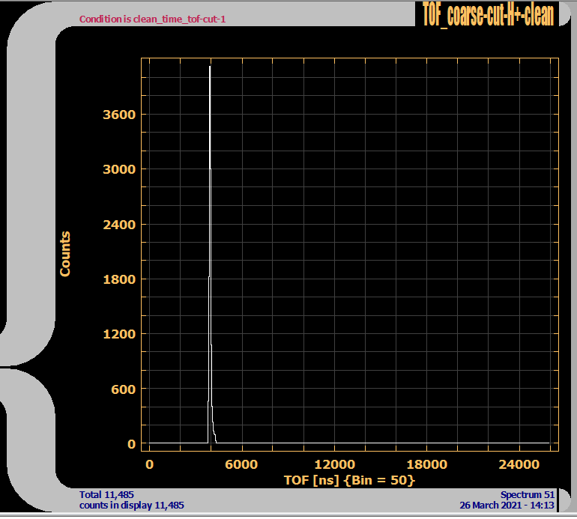Click the counts in display 11,485 text
The width and height of the screenshot is (577, 519).
tap(132, 506)
